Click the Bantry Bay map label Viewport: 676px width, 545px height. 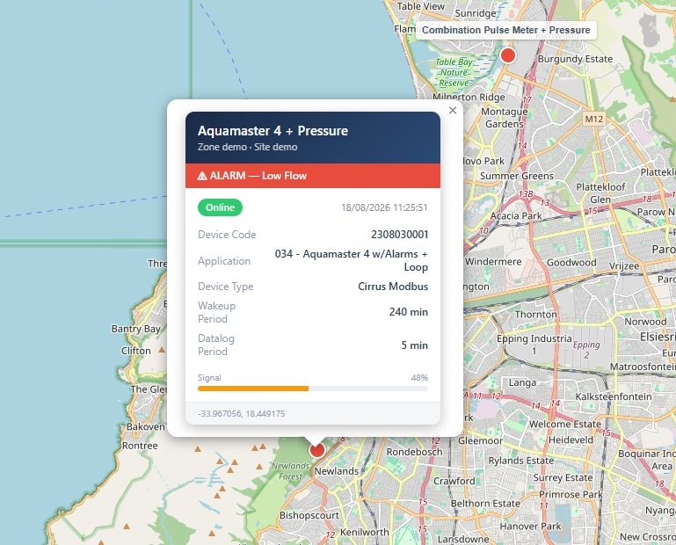pyautogui.click(x=135, y=329)
